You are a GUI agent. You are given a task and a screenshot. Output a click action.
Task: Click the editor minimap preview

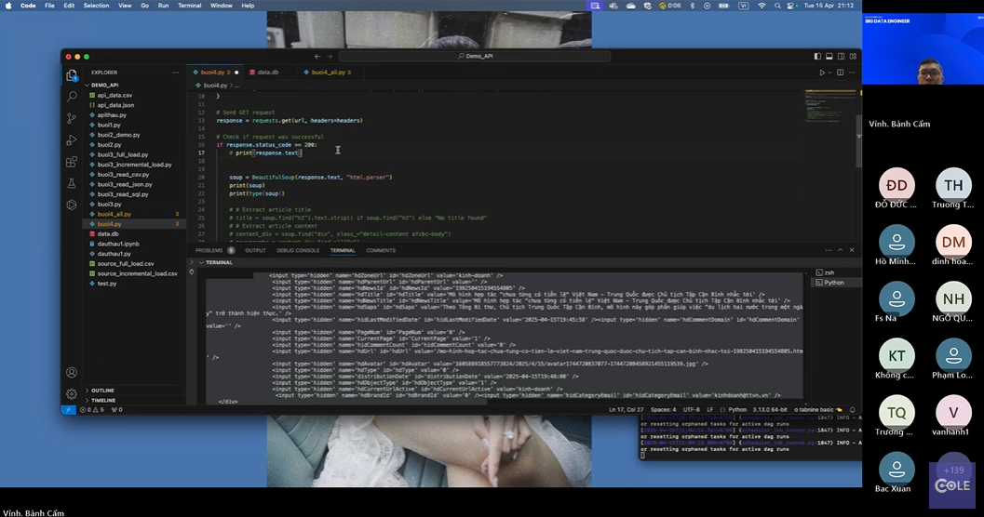pyautogui.click(x=829, y=107)
